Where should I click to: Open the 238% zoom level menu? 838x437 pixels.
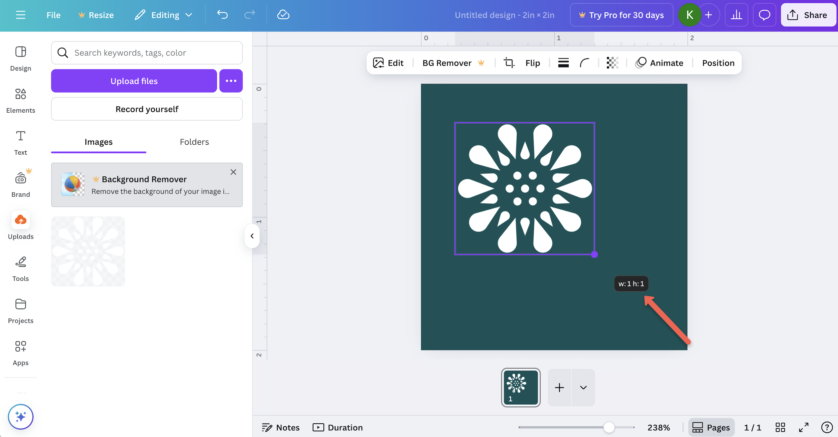(x=659, y=427)
